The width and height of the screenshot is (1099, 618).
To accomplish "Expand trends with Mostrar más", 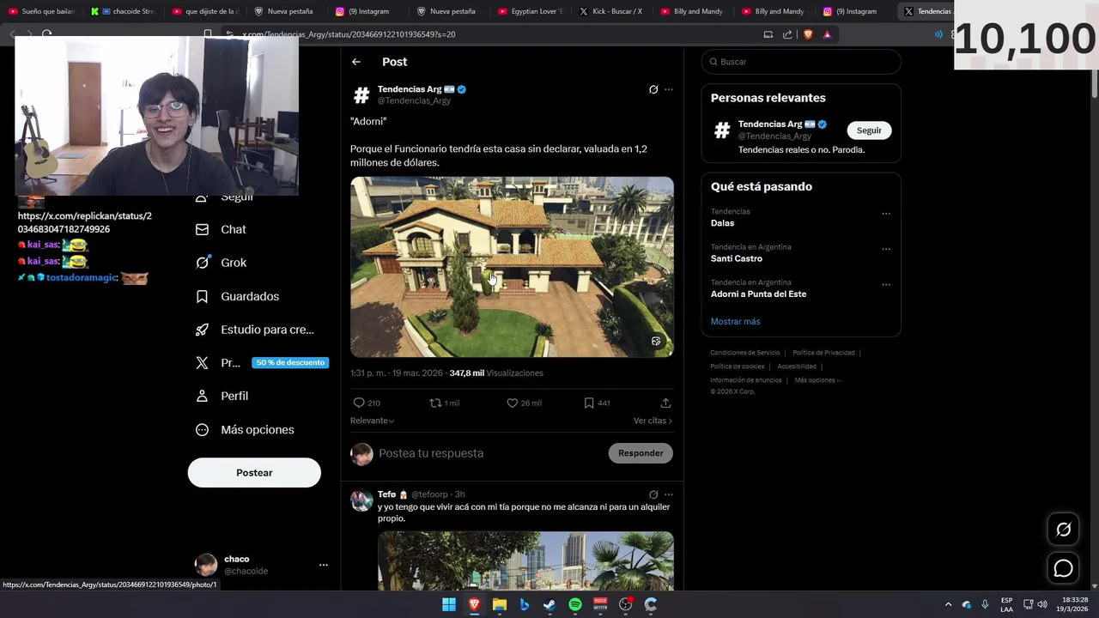I will click(x=735, y=321).
